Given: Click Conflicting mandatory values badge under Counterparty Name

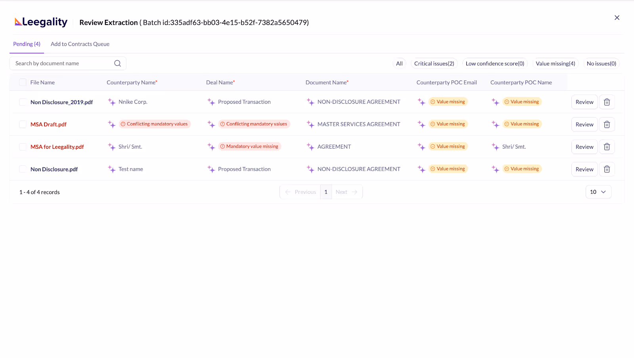Looking at the screenshot, I should [x=155, y=124].
